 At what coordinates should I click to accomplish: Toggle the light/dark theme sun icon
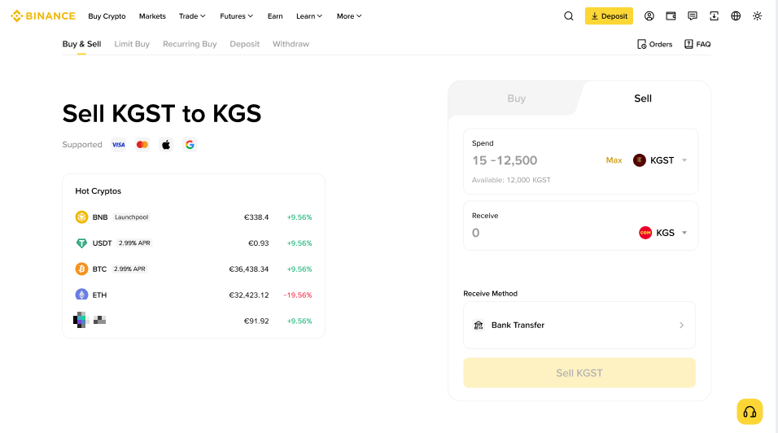pyautogui.click(x=757, y=16)
